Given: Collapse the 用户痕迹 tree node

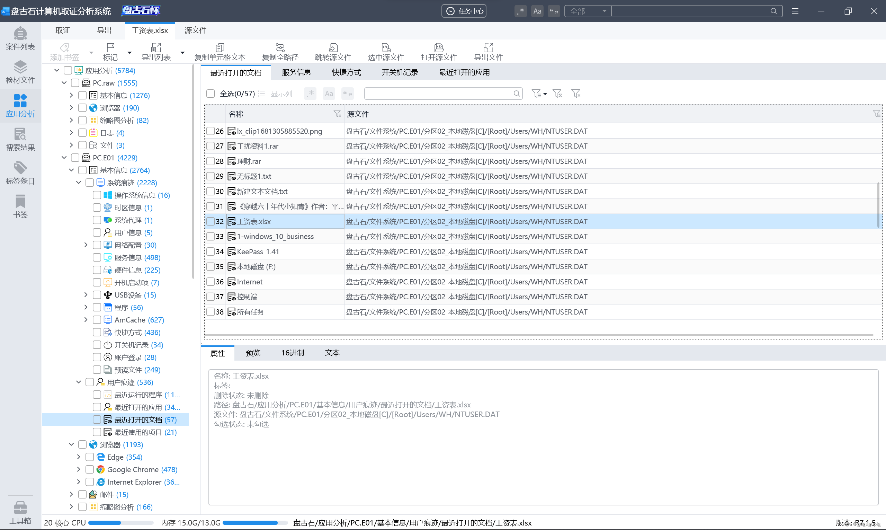Looking at the screenshot, I should (79, 382).
